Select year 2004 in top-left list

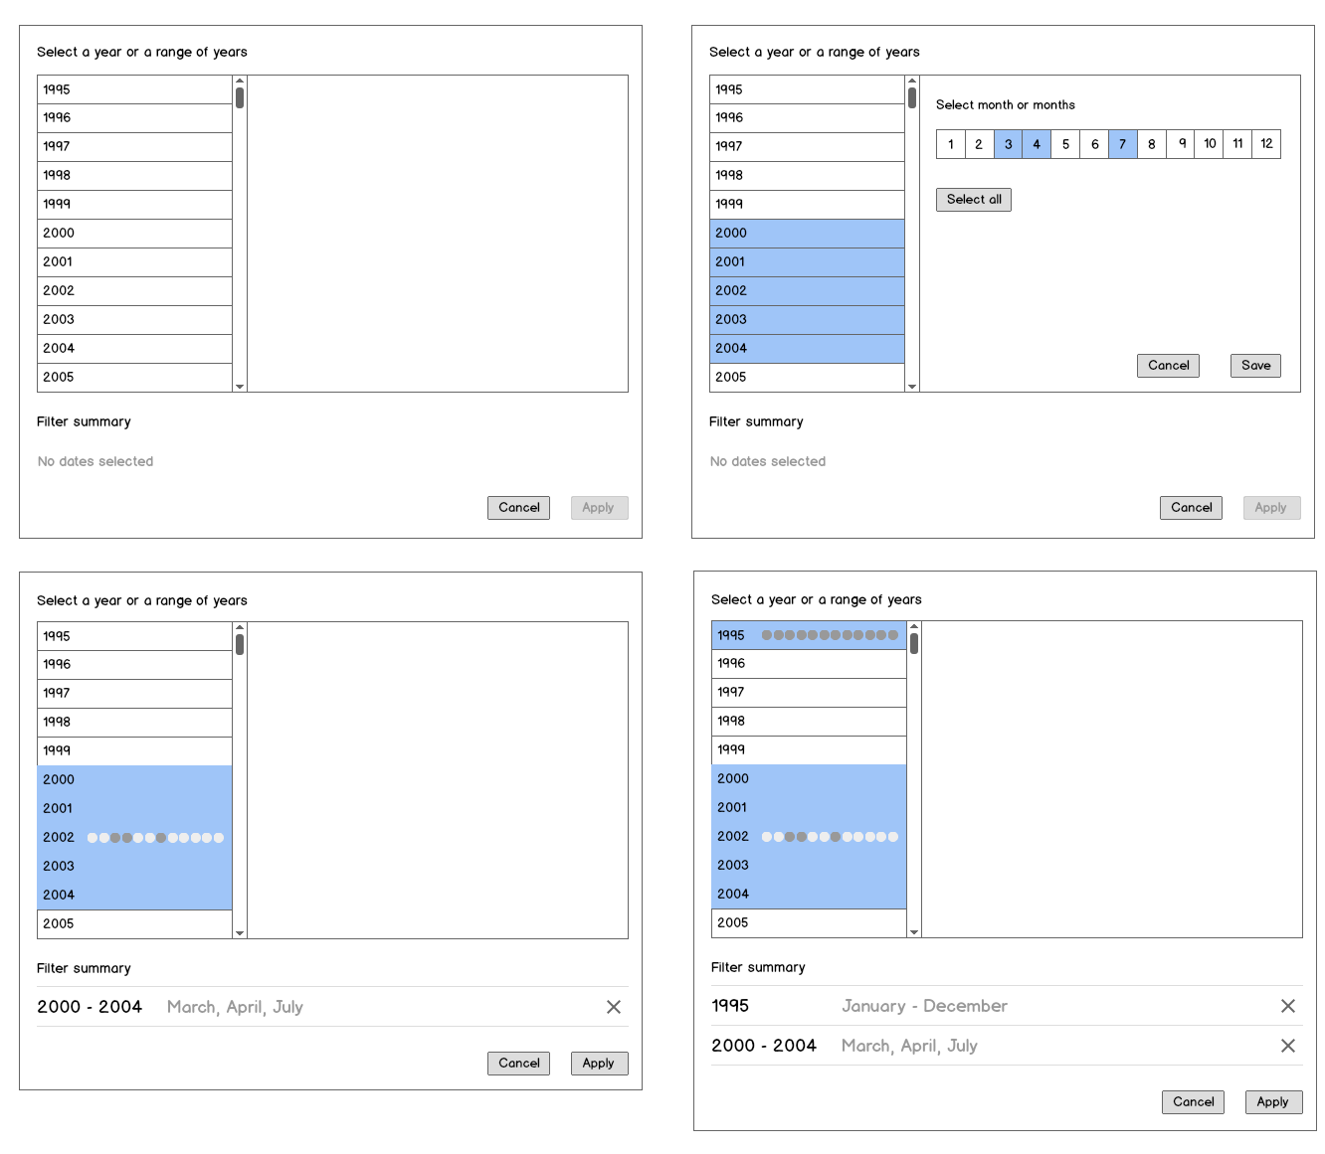coord(134,349)
